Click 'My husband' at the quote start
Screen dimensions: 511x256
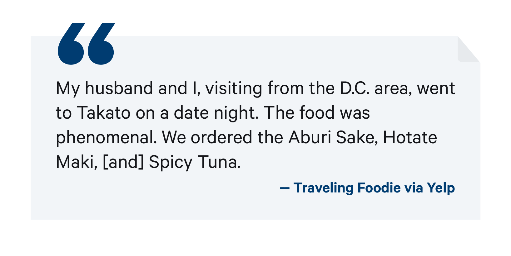(104, 88)
